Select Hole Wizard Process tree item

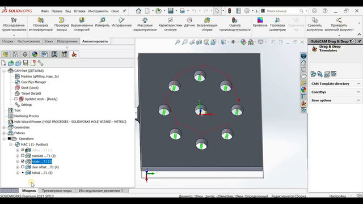(x=70, y=122)
